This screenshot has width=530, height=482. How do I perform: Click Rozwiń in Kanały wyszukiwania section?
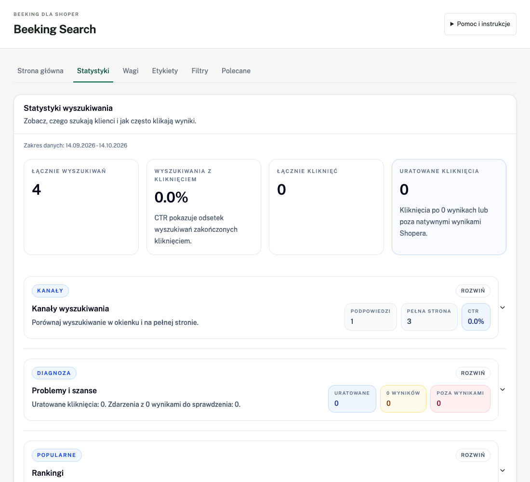[x=473, y=291]
